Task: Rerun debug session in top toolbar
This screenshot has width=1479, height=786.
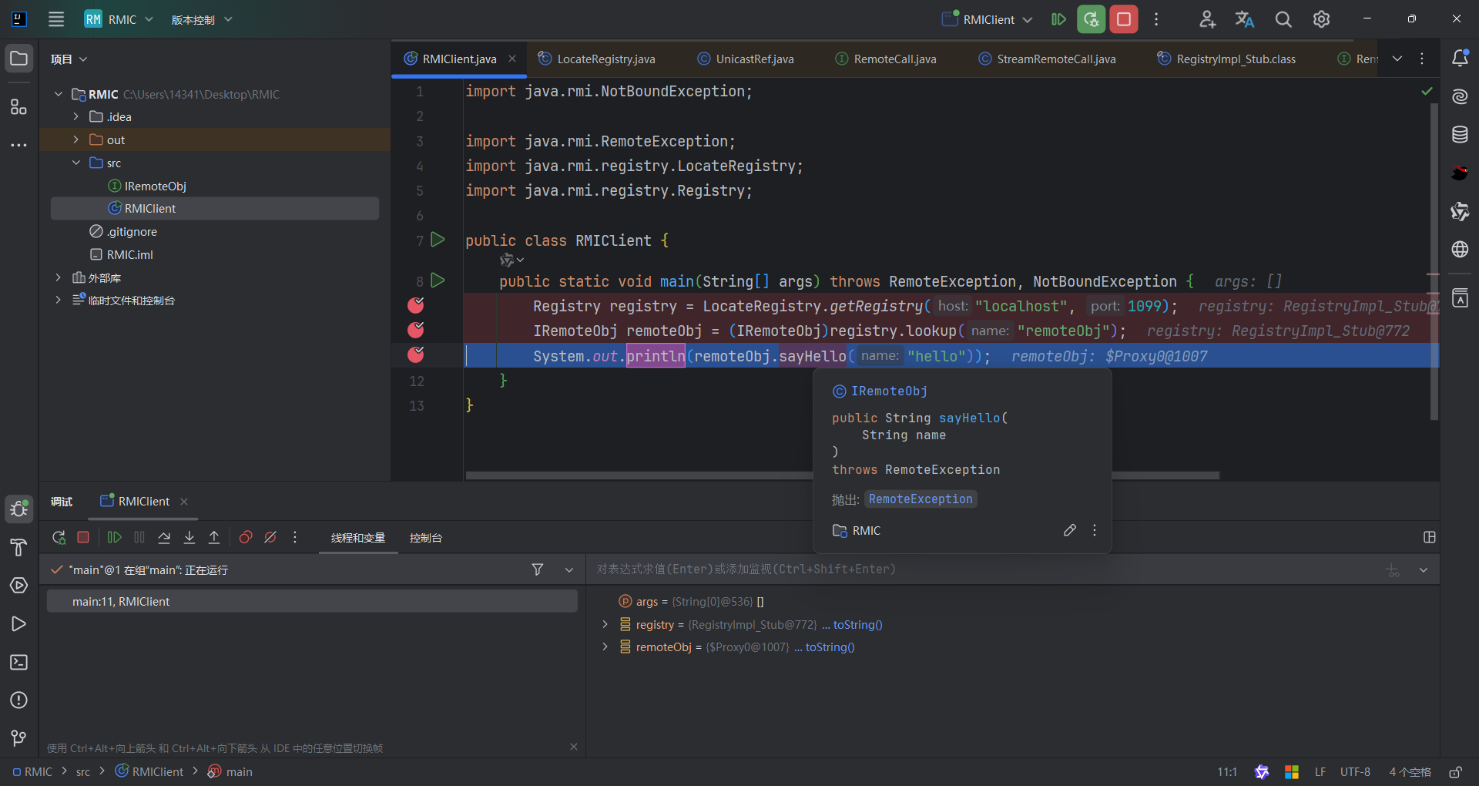Action: click(x=1092, y=19)
